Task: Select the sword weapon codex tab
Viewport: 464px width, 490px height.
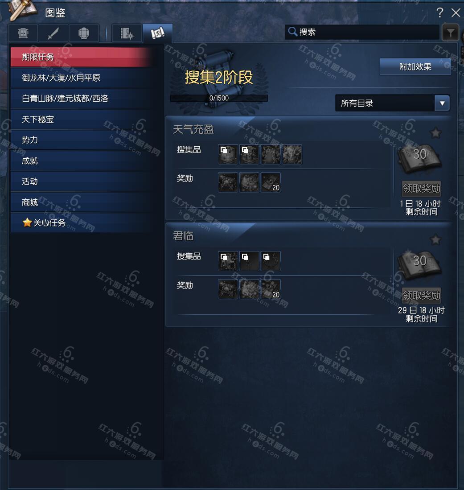Action: 53,33
